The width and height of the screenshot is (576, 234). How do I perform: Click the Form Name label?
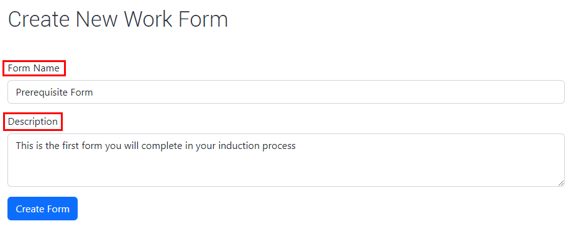coord(34,68)
